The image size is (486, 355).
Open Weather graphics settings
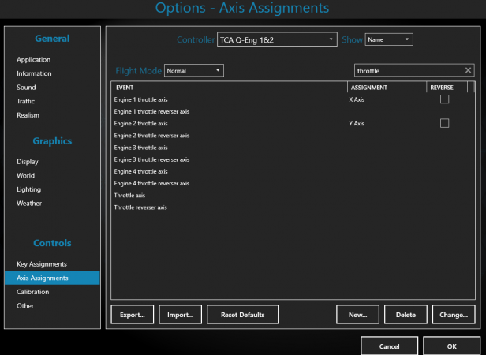click(29, 204)
